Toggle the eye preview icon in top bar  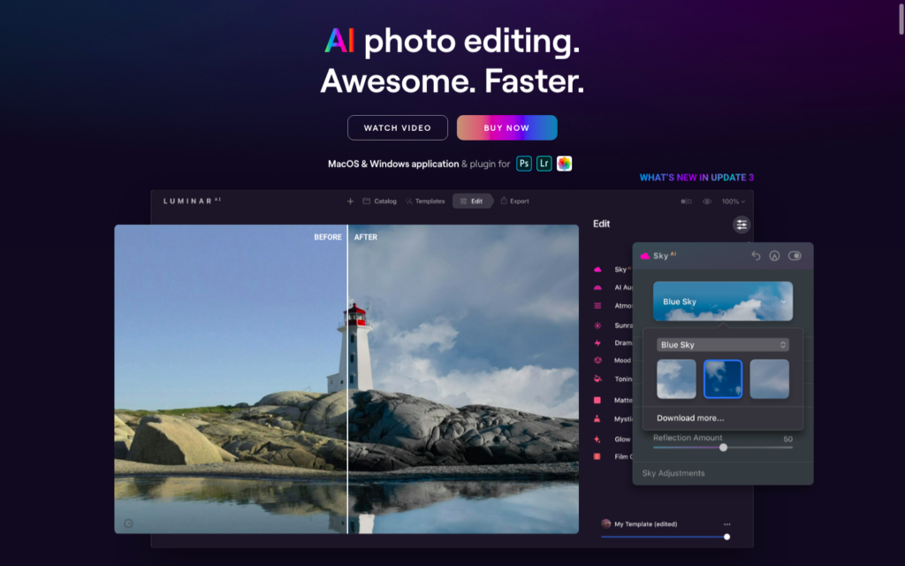click(x=707, y=202)
